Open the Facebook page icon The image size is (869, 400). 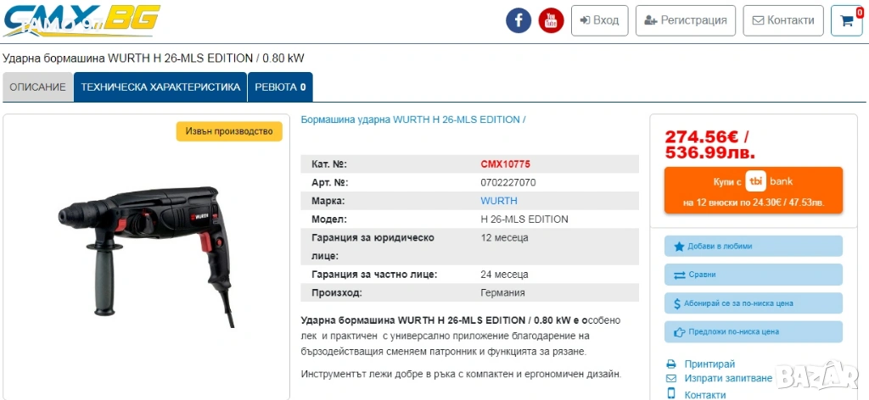pos(519,20)
